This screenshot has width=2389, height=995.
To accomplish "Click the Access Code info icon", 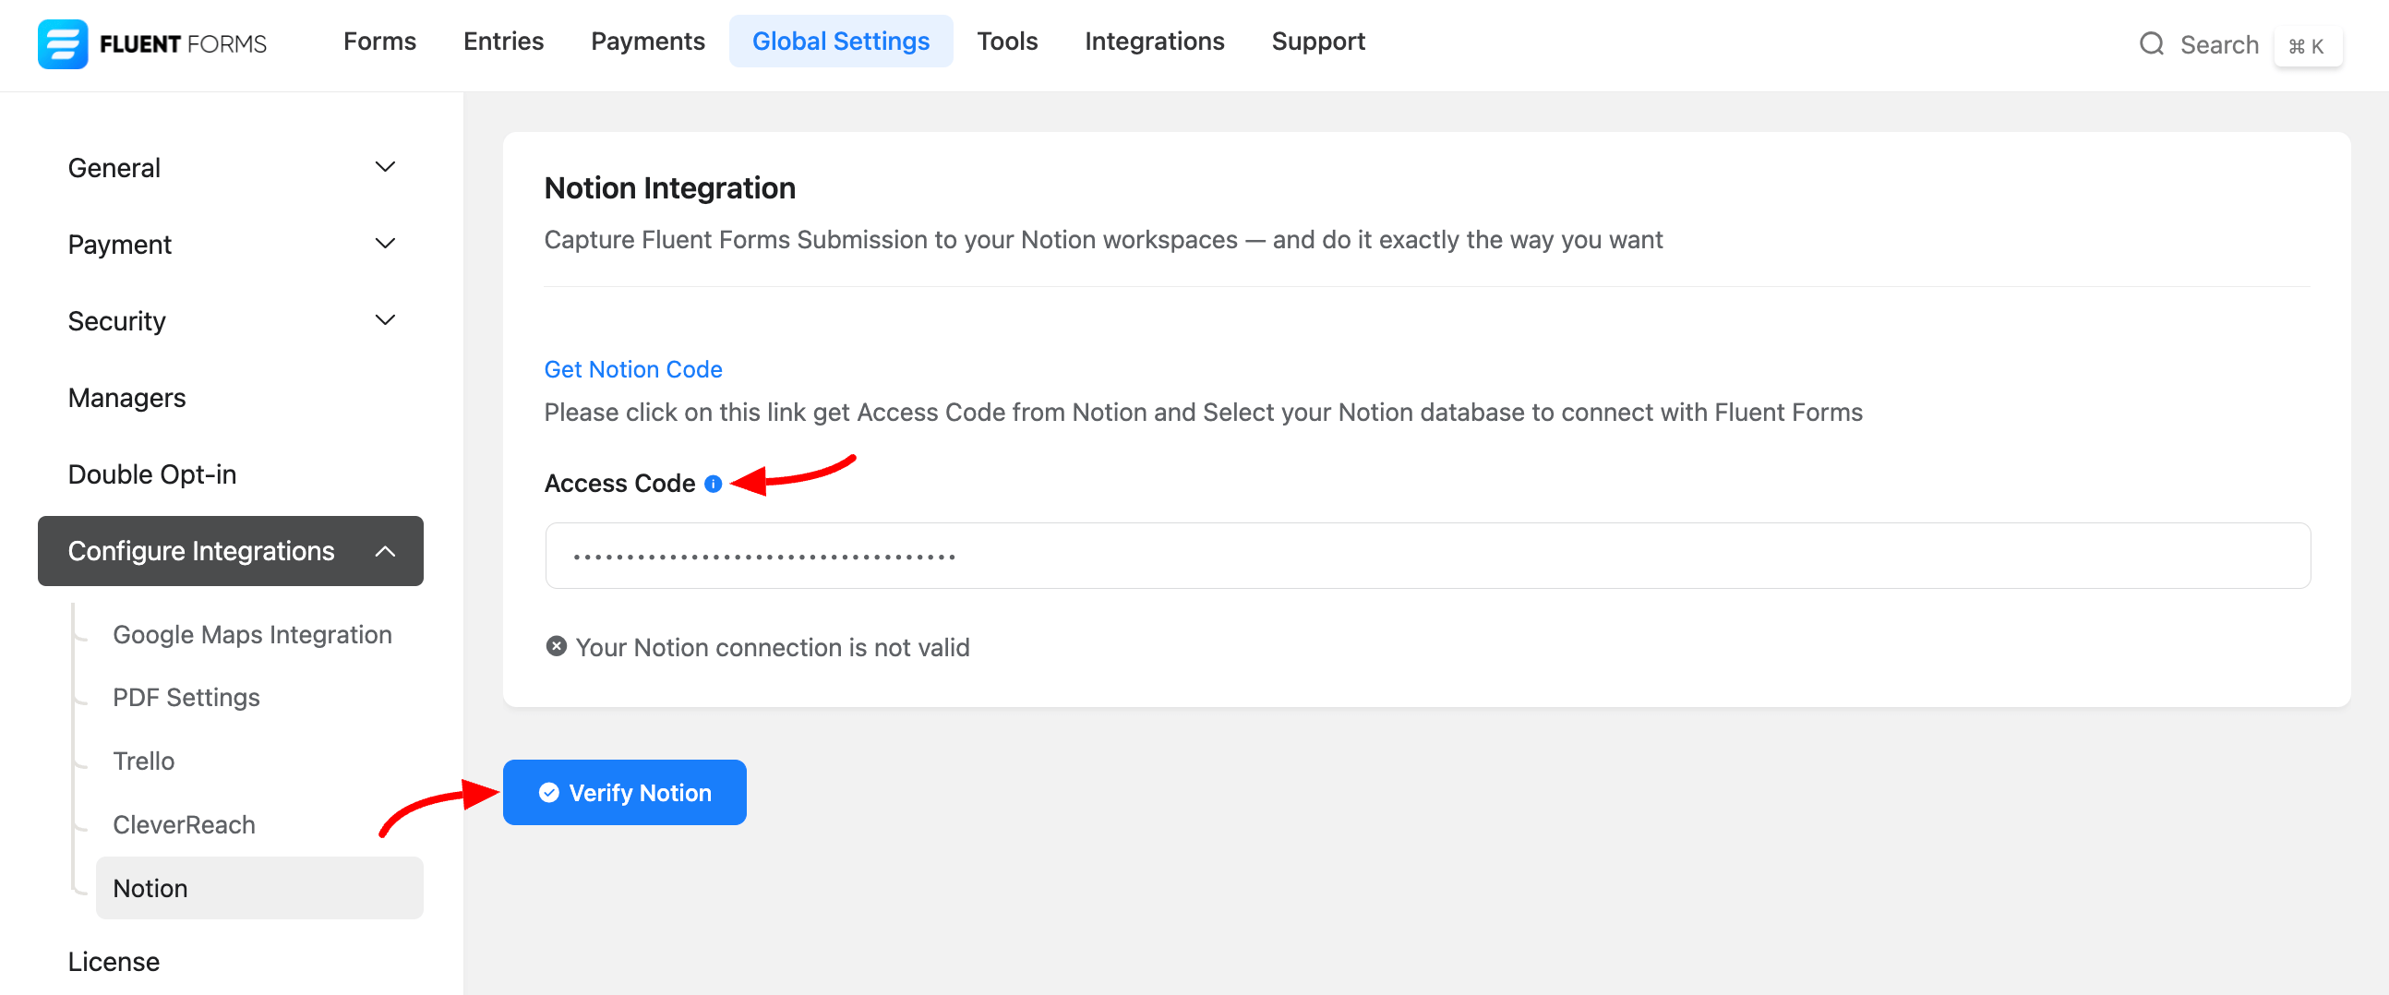I will coord(713,483).
